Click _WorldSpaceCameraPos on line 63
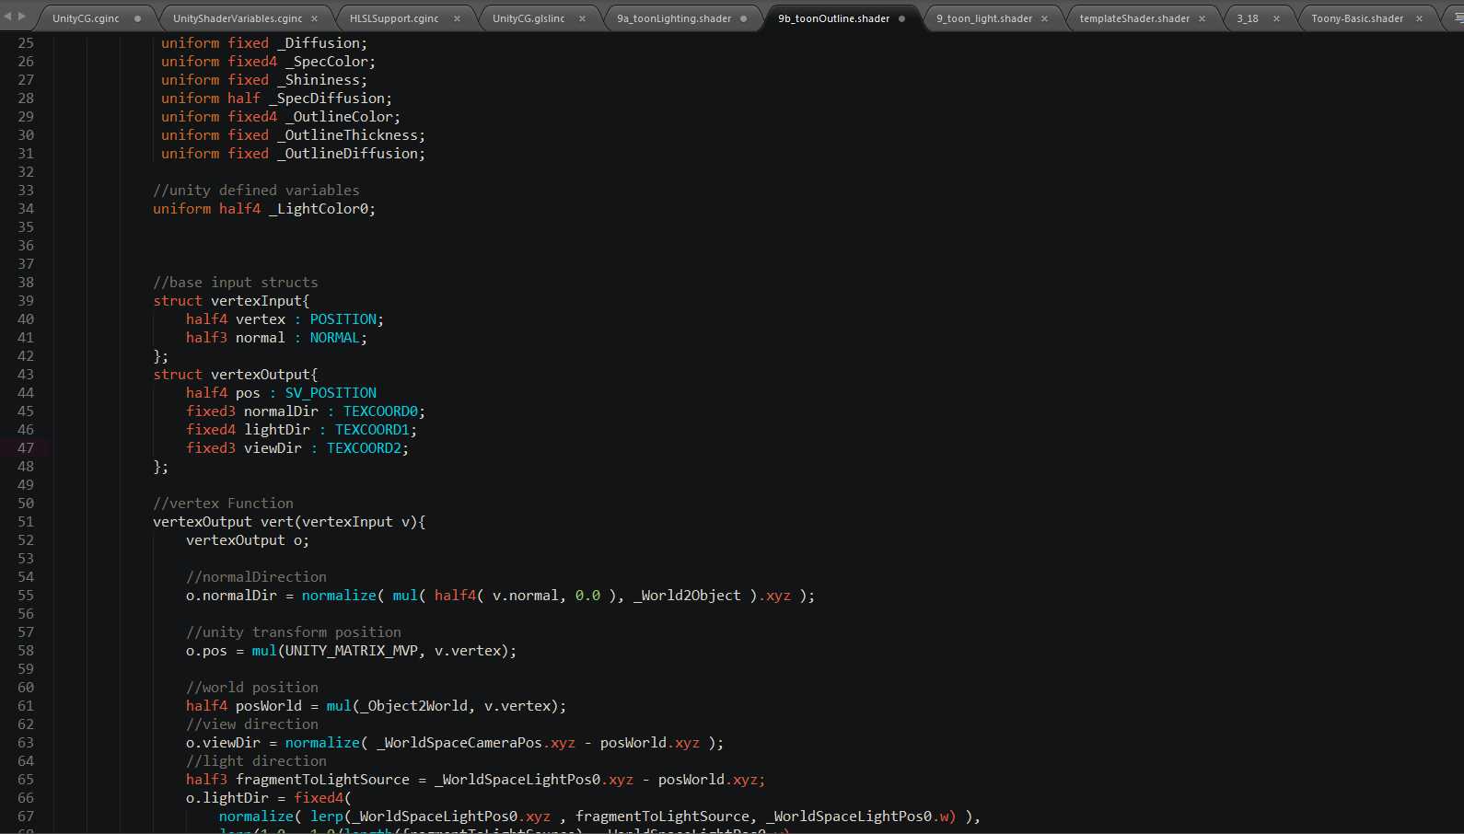1464x834 pixels. click(459, 743)
